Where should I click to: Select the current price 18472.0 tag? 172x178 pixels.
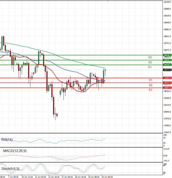[x=167, y=70]
